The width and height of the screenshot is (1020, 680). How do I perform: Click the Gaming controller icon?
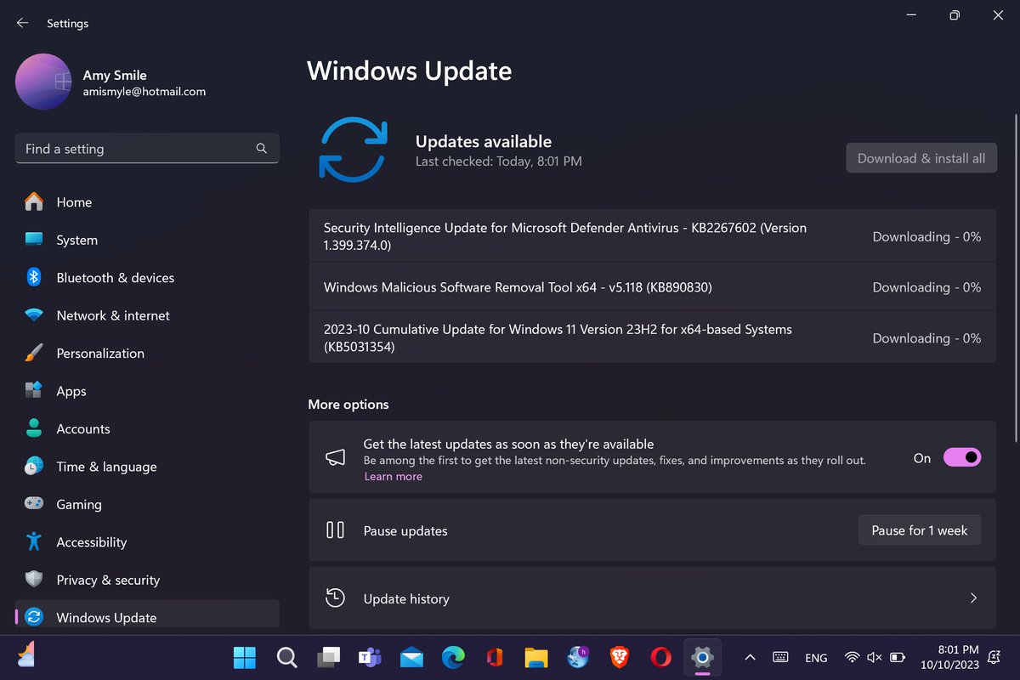[34, 504]
